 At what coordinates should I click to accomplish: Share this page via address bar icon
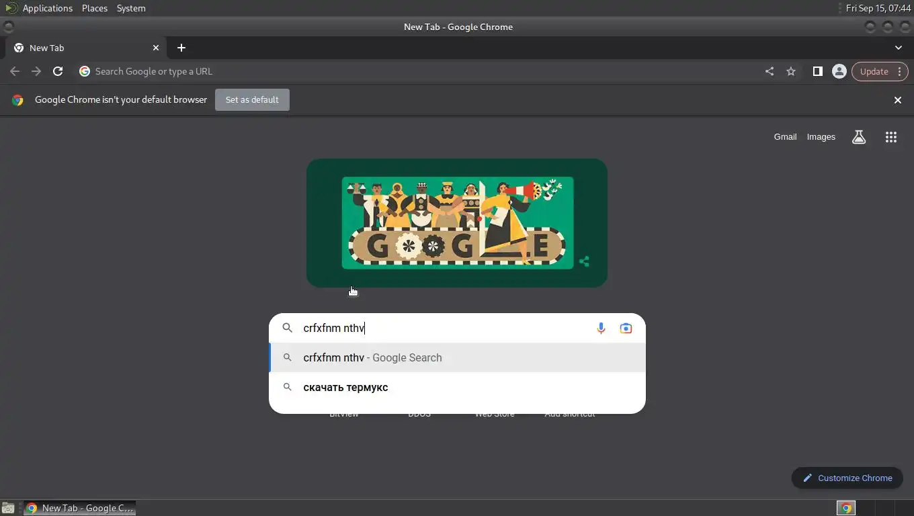[770, 71]
